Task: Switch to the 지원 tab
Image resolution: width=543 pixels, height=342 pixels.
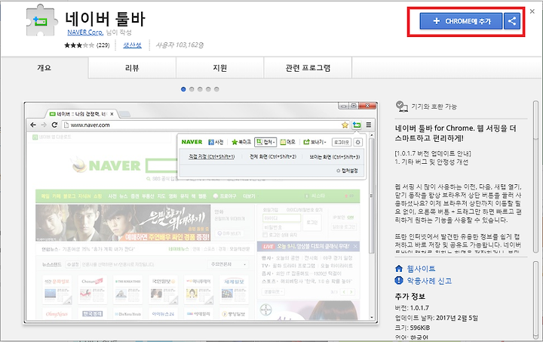Action: (220, 67)
